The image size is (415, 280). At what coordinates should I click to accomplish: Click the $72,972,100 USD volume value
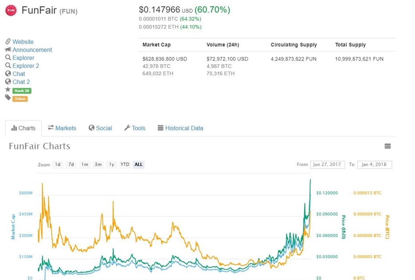point(227,59)
